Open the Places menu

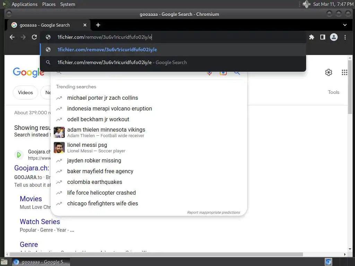coord(49,4)
